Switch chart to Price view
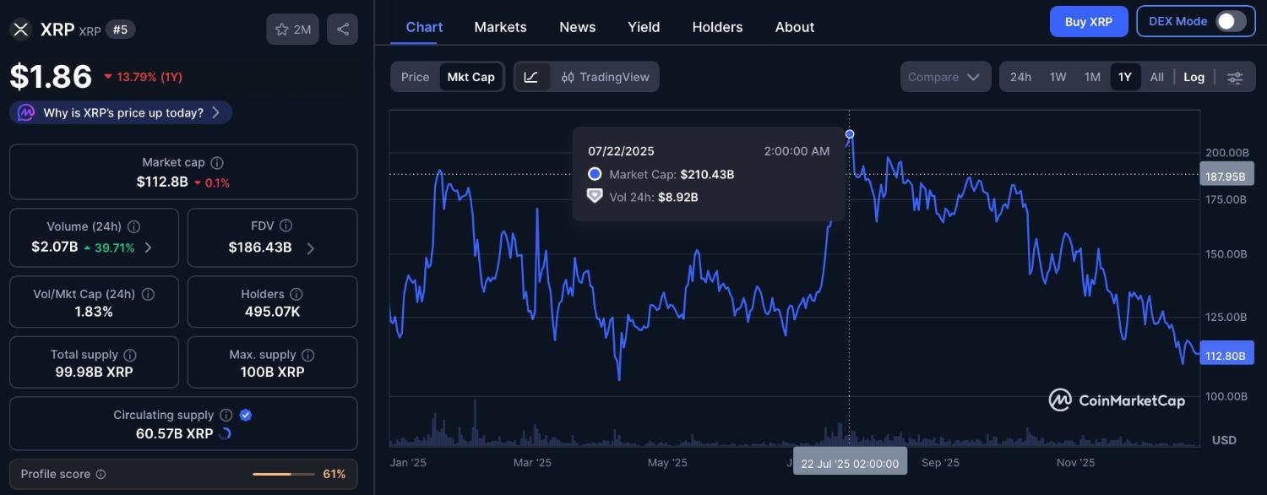Viewport: 1267px width, 495px height. tap(415, 77)
